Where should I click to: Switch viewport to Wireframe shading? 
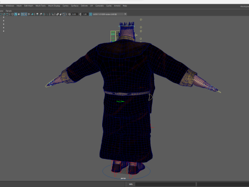(12, 14)
